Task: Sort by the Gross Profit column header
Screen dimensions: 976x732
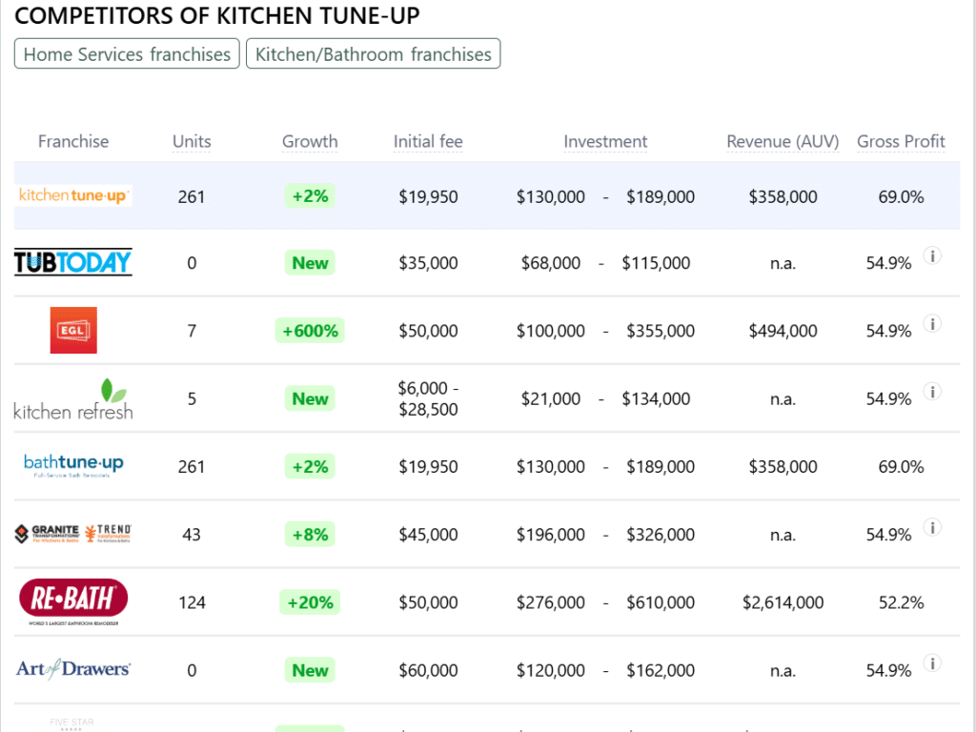Action: (902, 141)
